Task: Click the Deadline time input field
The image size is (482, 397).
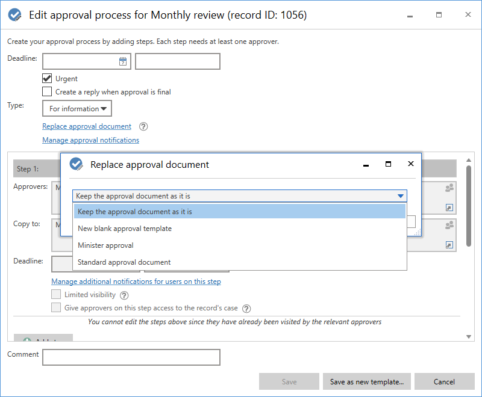Action: point(178,61)
